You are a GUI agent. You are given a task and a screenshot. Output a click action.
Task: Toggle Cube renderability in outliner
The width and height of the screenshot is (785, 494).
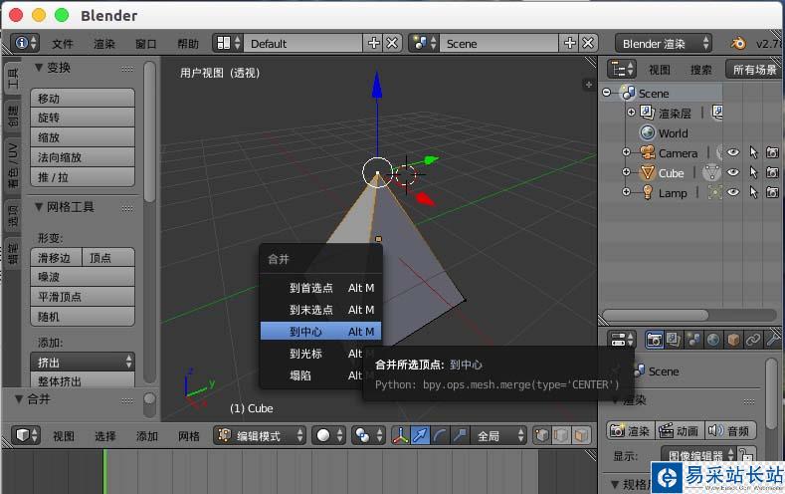point(772,172)
